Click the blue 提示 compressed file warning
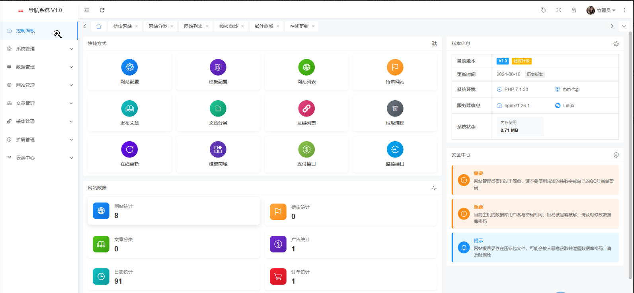 click(x=535, y=248)
